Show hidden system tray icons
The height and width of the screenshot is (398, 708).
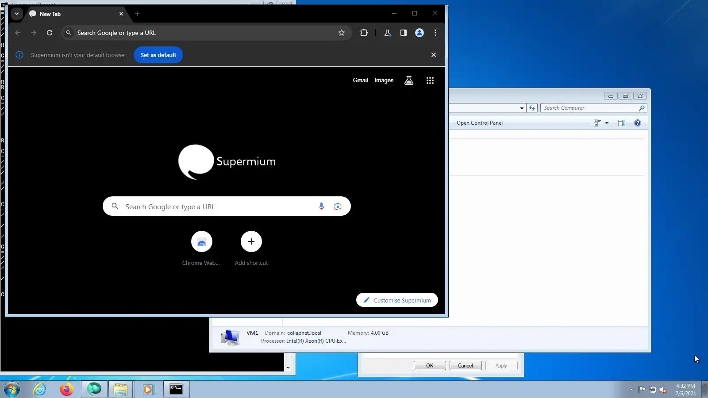click(x=631, y=390)
